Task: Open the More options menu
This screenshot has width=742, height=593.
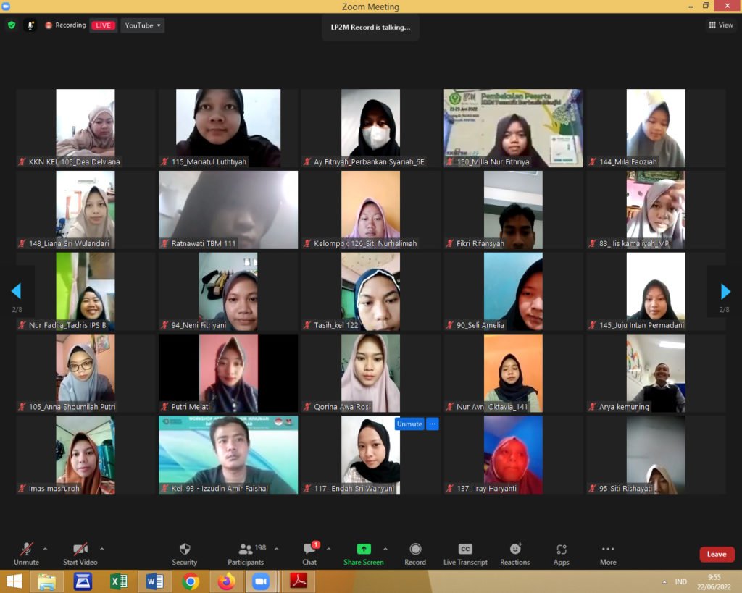Action: click(x=608, y=550)
